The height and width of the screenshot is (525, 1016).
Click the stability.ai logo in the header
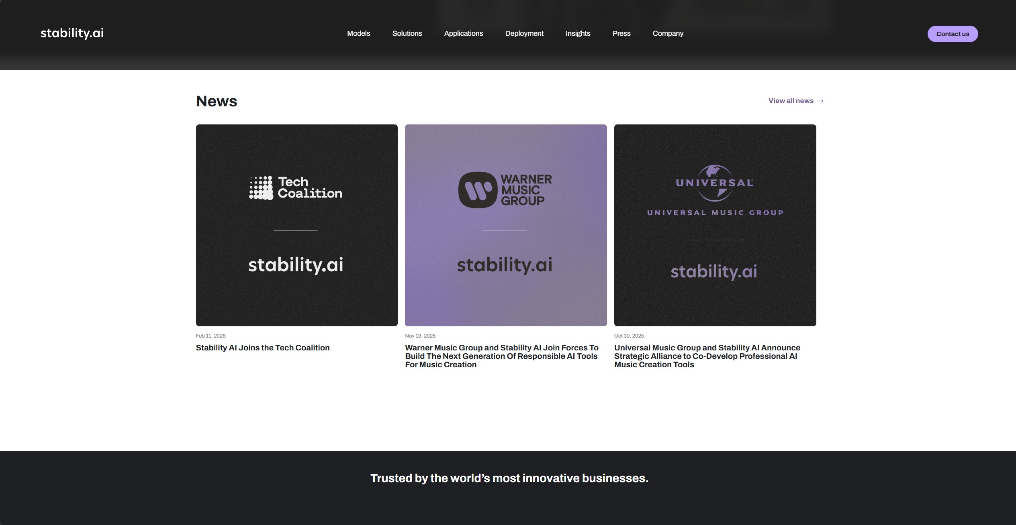[72, 33]
